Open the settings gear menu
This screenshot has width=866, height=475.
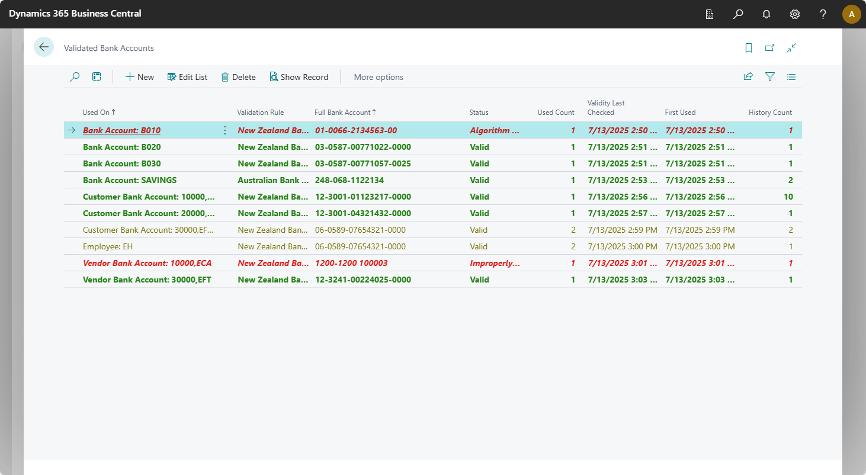pyautogui.click(x=795, y=14)
